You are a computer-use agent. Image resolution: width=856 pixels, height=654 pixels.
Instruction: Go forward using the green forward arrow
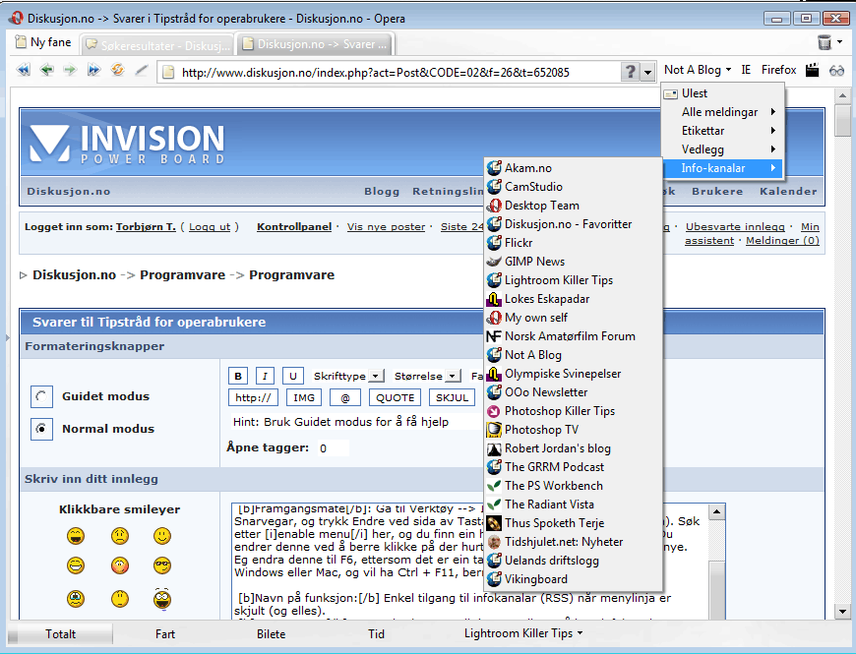[70, 70]
